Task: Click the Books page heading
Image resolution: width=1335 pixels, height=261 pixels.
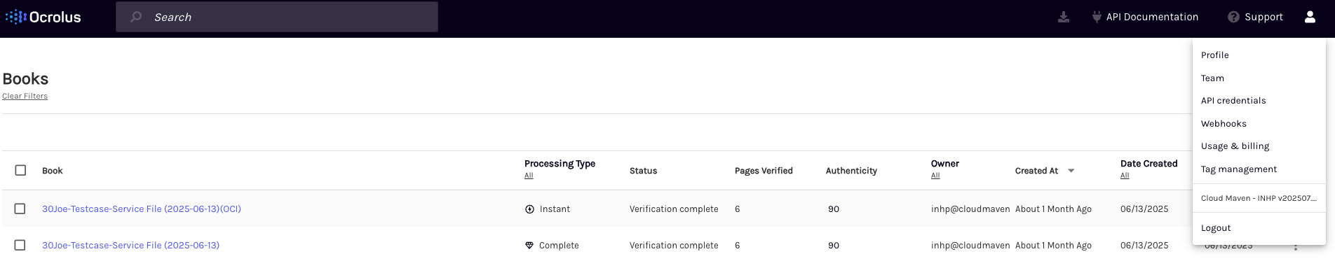Action: 25,79
